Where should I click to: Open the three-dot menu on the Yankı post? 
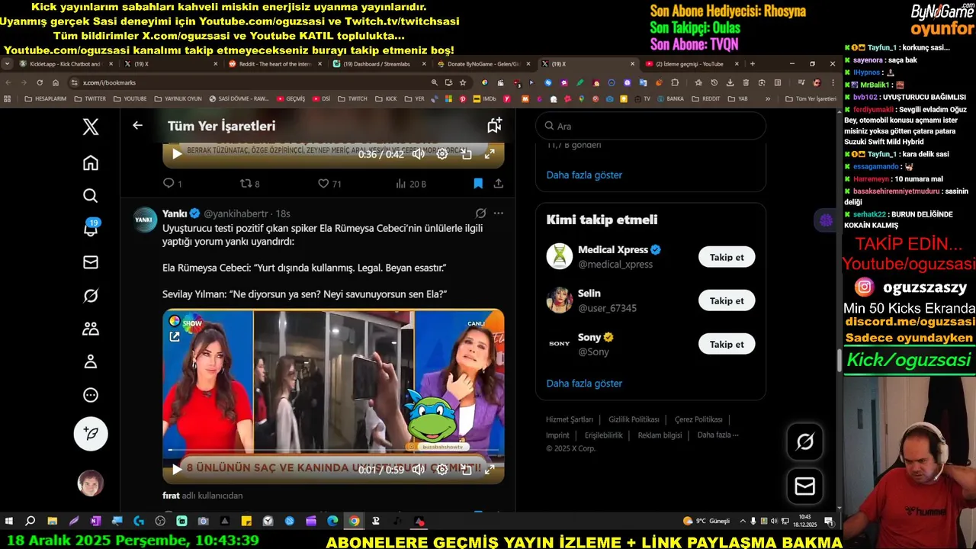coord(498,213)
